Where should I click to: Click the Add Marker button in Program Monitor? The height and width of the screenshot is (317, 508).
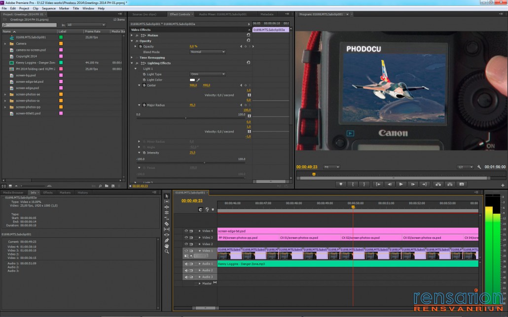coord(341,184)
